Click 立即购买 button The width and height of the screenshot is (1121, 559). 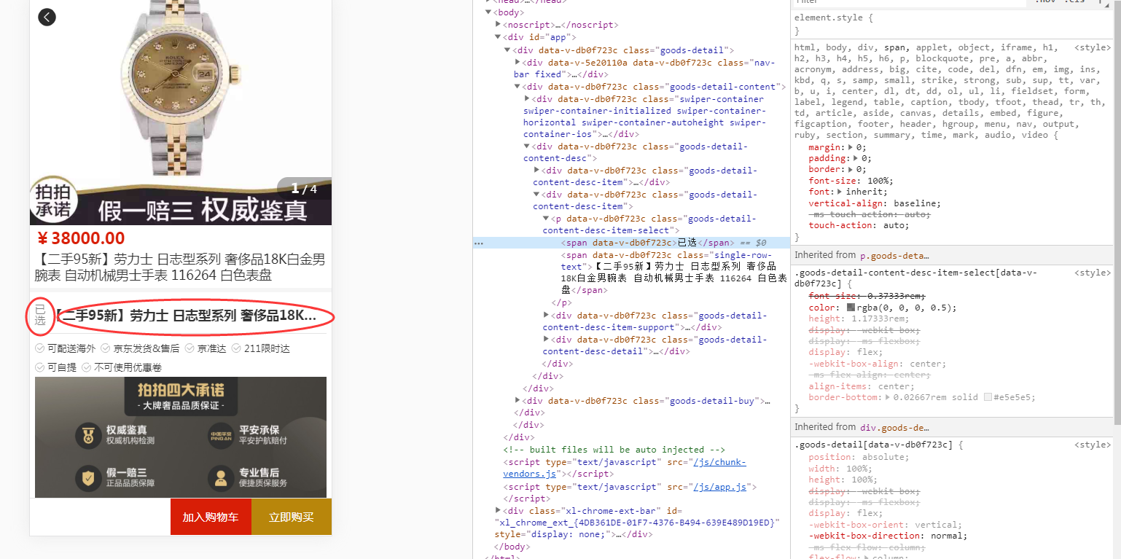tap(292, 517)
